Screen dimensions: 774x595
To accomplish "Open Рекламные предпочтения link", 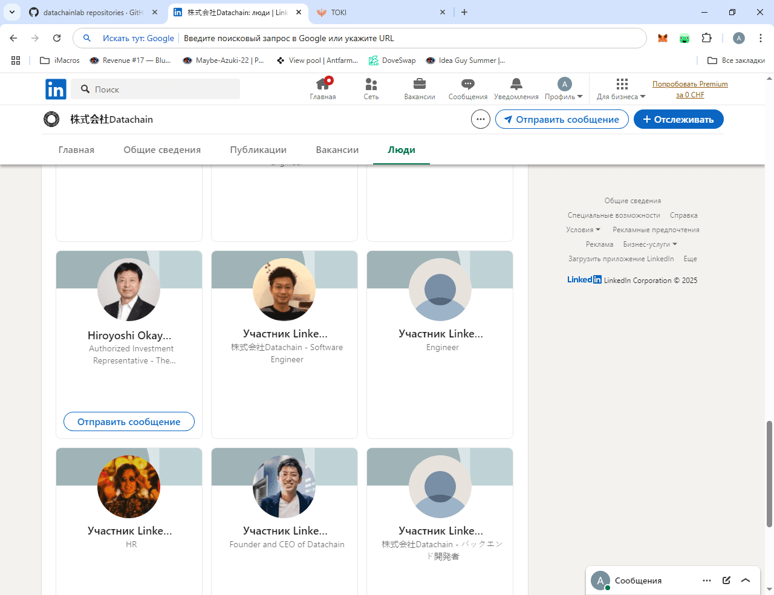I will click(x=656, y=230).
